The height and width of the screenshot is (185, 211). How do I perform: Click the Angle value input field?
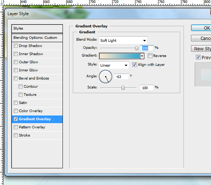[121, 77]
